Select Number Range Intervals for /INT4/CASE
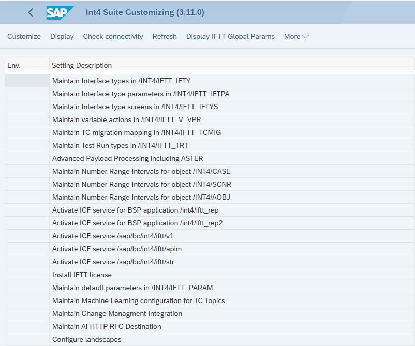The image size is (415, 346). click(141, 171)
